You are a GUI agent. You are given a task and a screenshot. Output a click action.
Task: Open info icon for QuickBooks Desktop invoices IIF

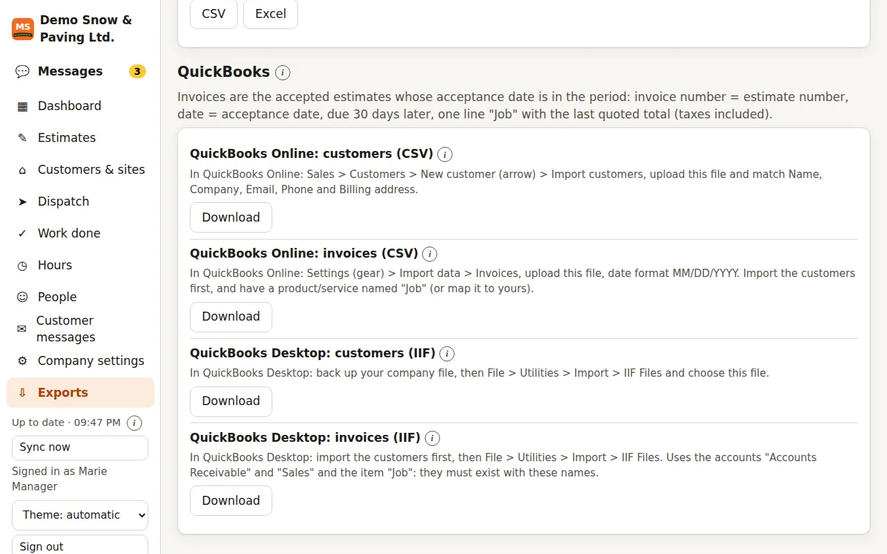coord(432,438)
